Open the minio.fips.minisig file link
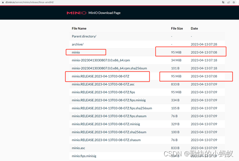 pos(84,156)
